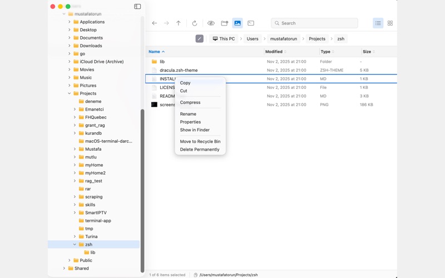The image size is (445, 278).
Task: Collapse the zsh folder in the tree
Action: coord(75,244)
